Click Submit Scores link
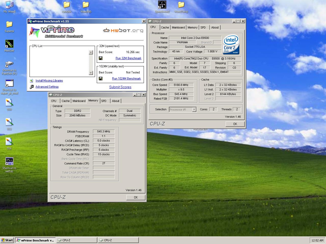 tap(120, 87)
